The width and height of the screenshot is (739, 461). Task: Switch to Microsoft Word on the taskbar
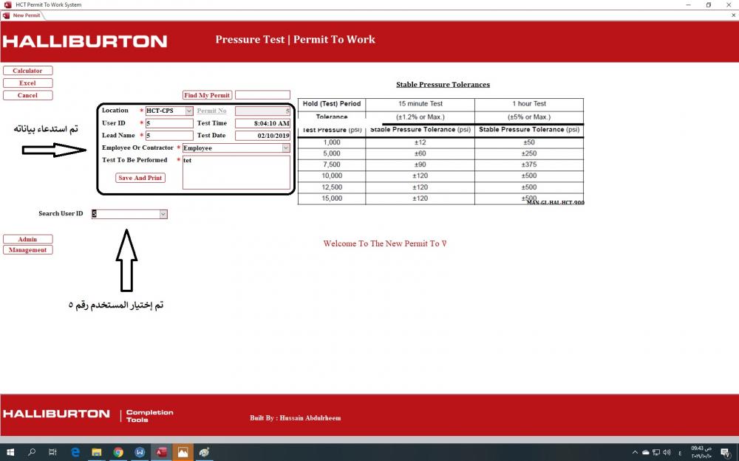140,452
